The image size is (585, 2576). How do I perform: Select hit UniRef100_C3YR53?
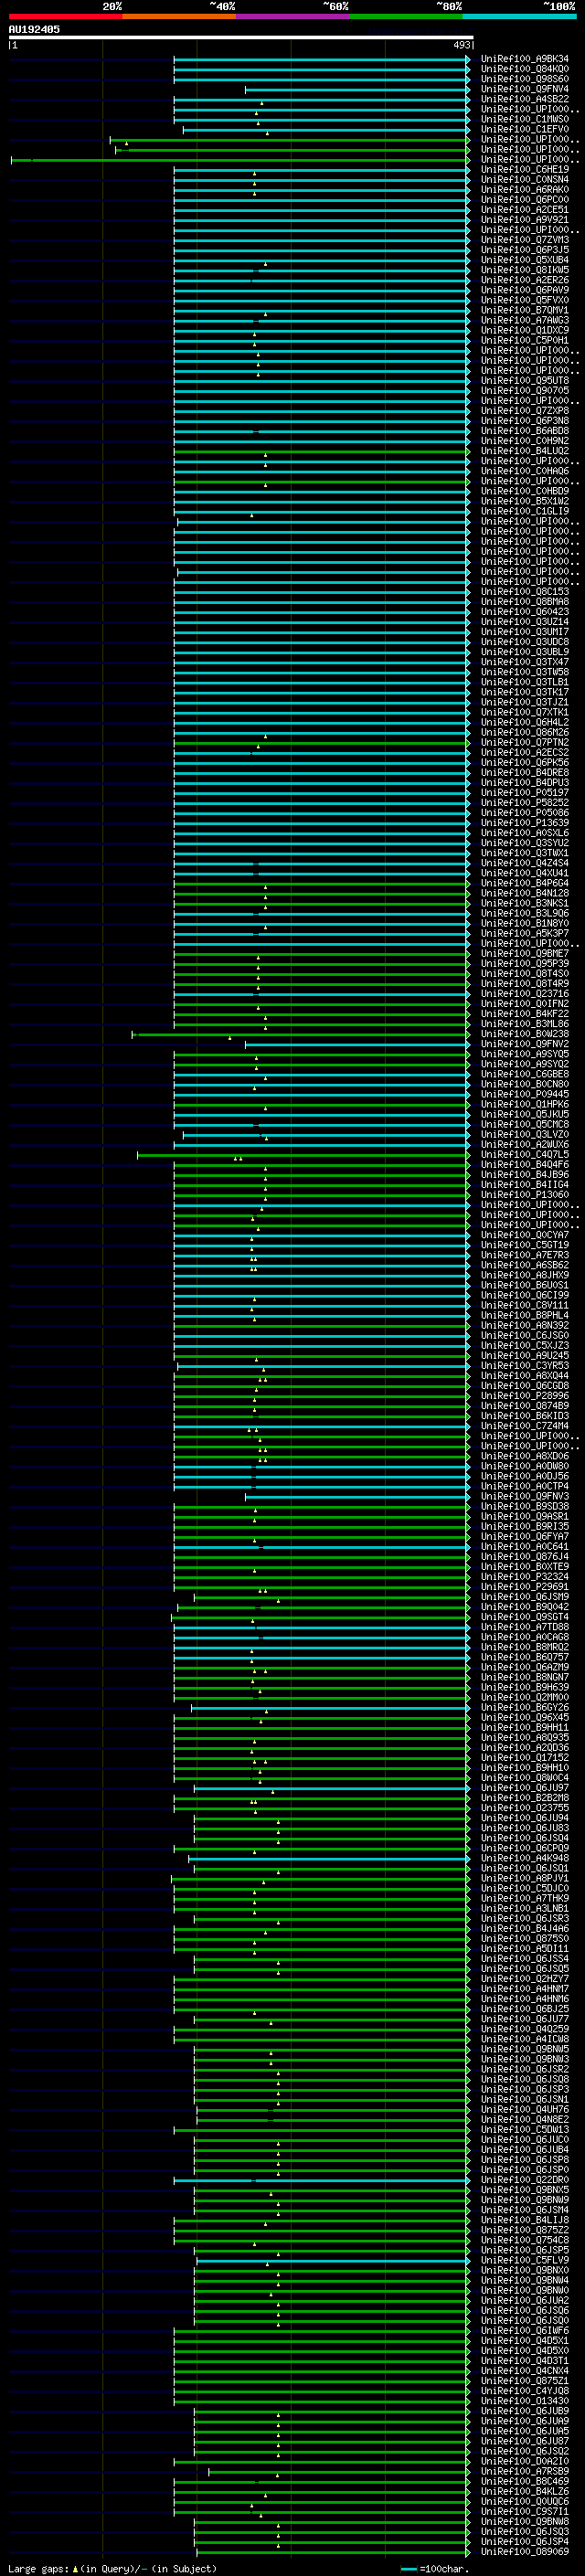525,1366
